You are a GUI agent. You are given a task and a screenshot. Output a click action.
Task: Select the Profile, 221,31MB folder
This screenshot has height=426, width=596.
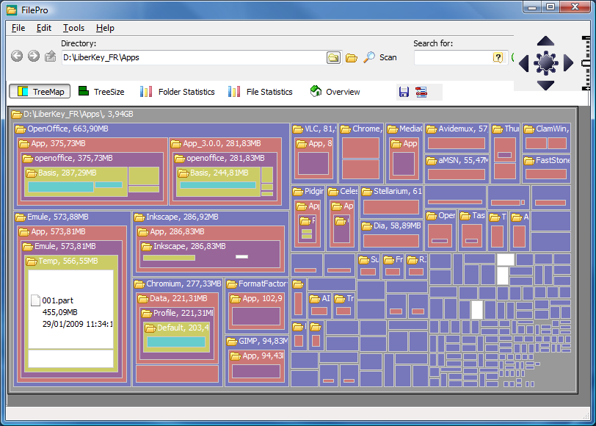pos(177,313)
